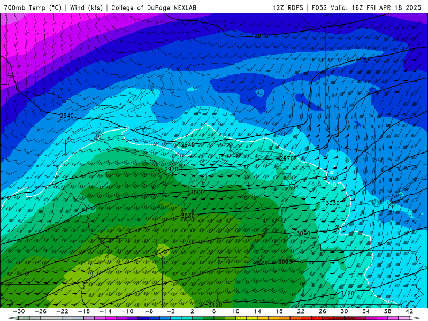The width and height of the screenshot is (428, 321).
Task: Pick the 22 temperature scale value
Action: [301, 311]
